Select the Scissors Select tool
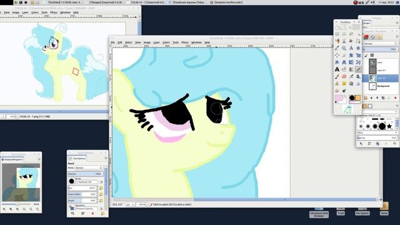Screen dimensions: 400x225 pyautogui.click(x=344, y=41)
